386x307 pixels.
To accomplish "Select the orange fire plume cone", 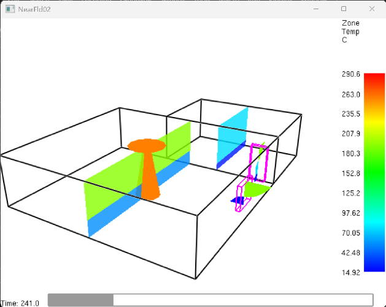I will pos(149,178).
